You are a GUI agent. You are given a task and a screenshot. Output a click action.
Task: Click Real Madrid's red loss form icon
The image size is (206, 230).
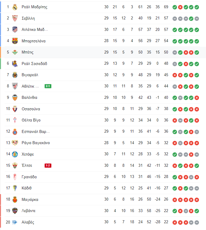180,7
